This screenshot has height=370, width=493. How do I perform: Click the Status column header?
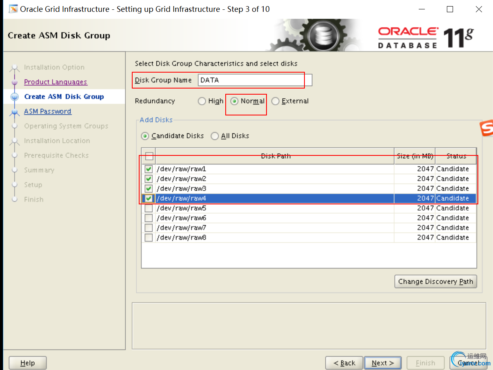(456, 156)
